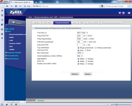132x106 pixels.
Task: Reload the page with the refresh icon
Action: tap(16, 6)
